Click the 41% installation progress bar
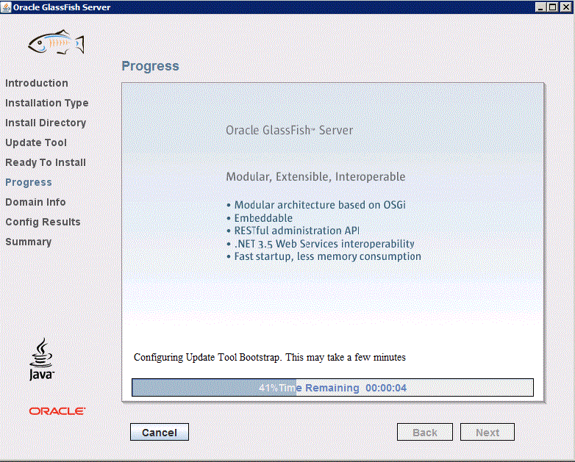The width and height of the screenshot is (575, 462). pyautogui.click(x=332, y=388)
